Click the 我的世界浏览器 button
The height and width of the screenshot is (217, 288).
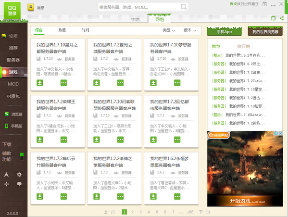265,31
